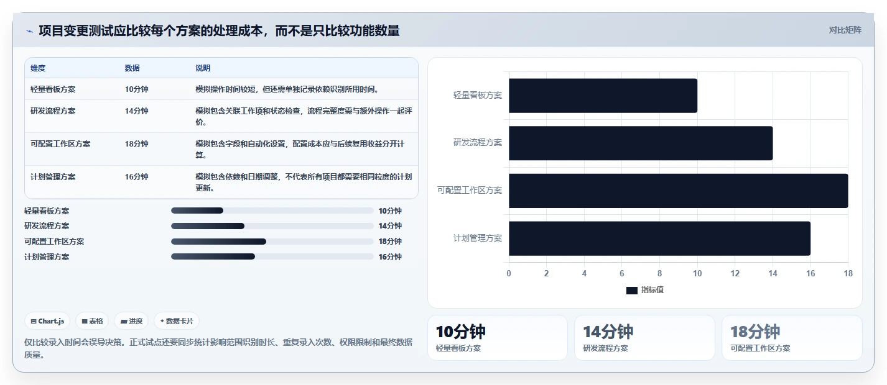Click the 18分钟 value in the table

136,144
